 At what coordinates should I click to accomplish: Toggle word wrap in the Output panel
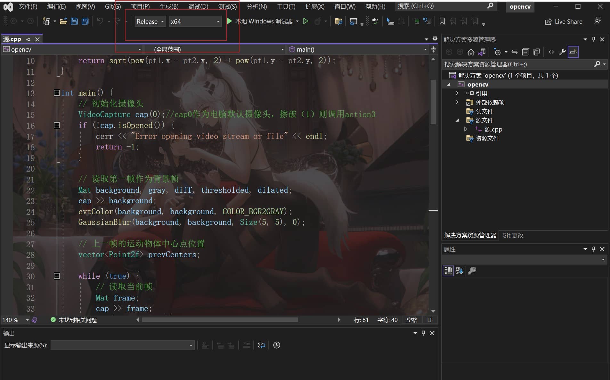pyautogui.click(x=261, y=345)
